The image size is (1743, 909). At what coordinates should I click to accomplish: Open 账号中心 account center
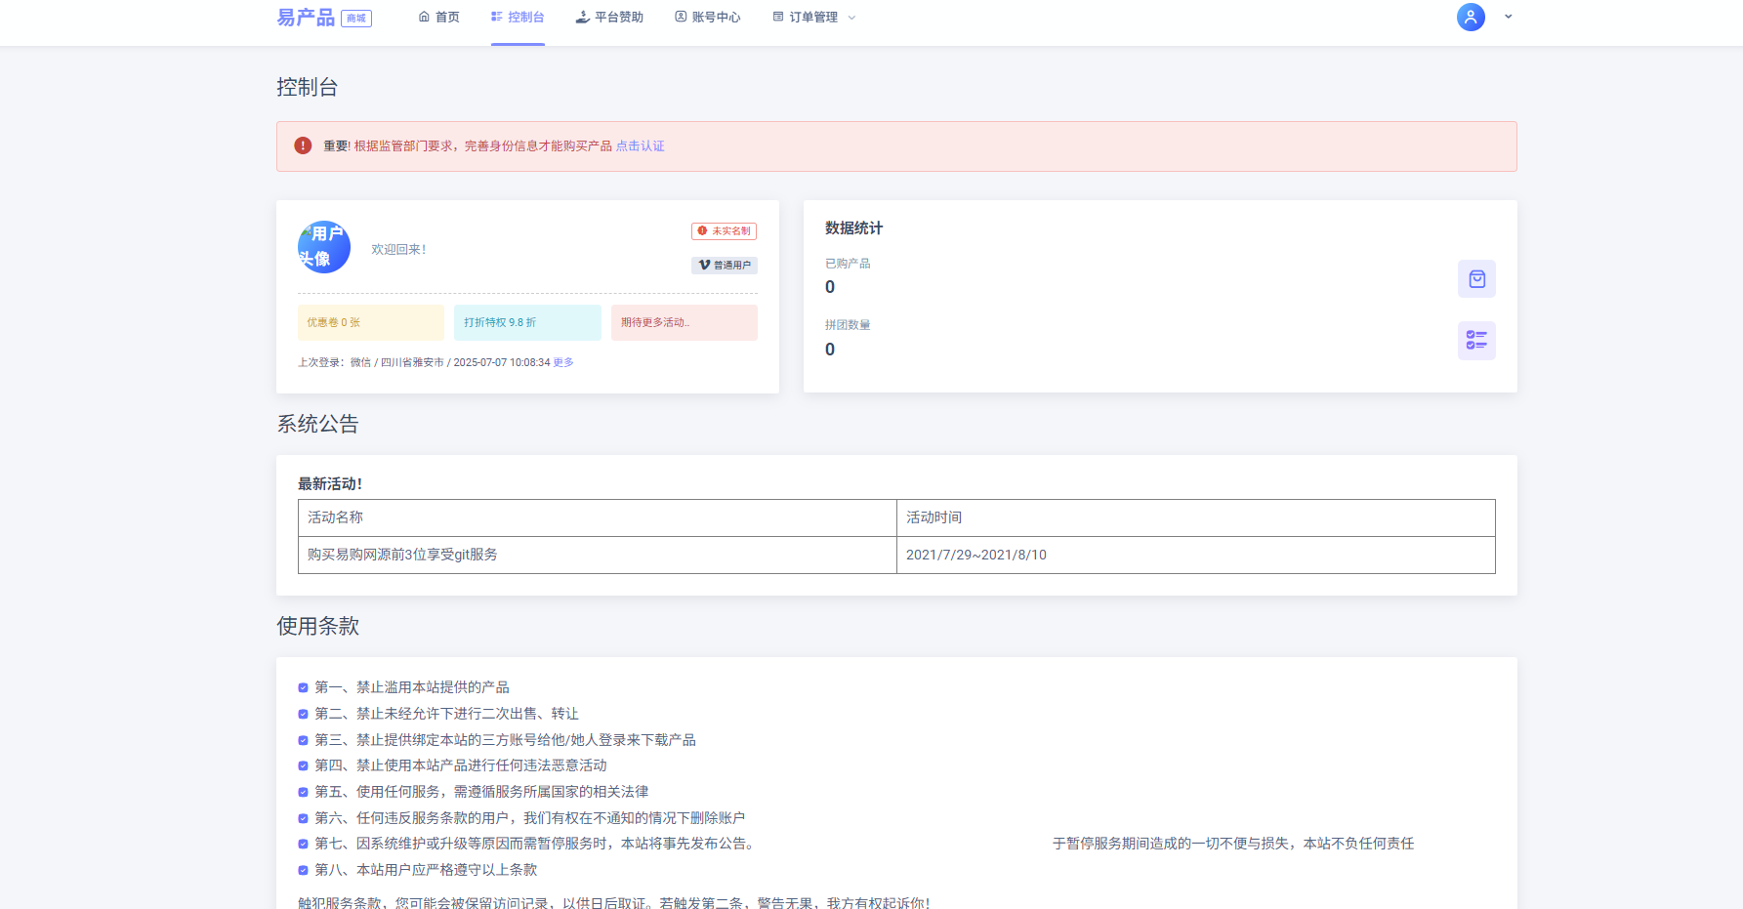[707, 18]
